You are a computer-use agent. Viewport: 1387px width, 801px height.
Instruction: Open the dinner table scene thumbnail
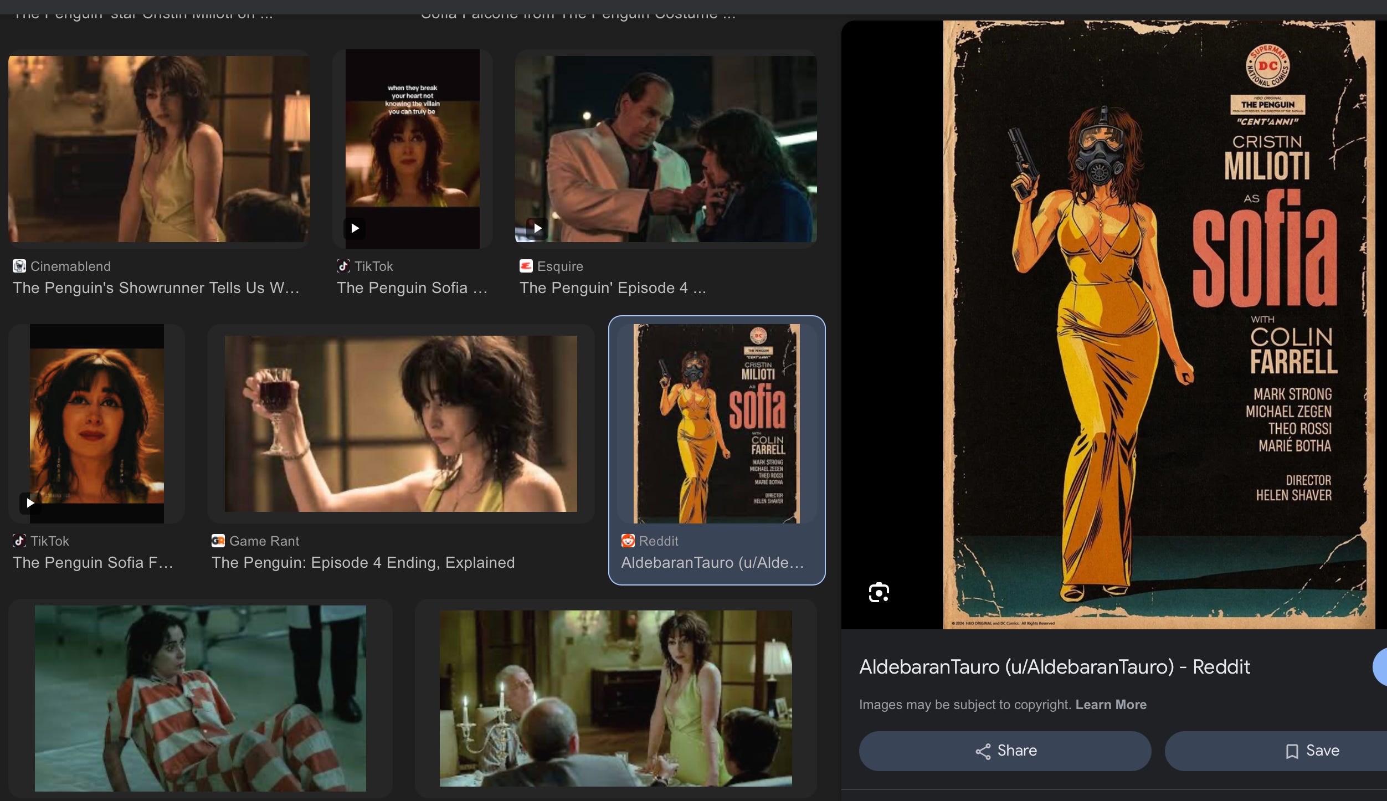pyautogui.click(x=615, y=698)
